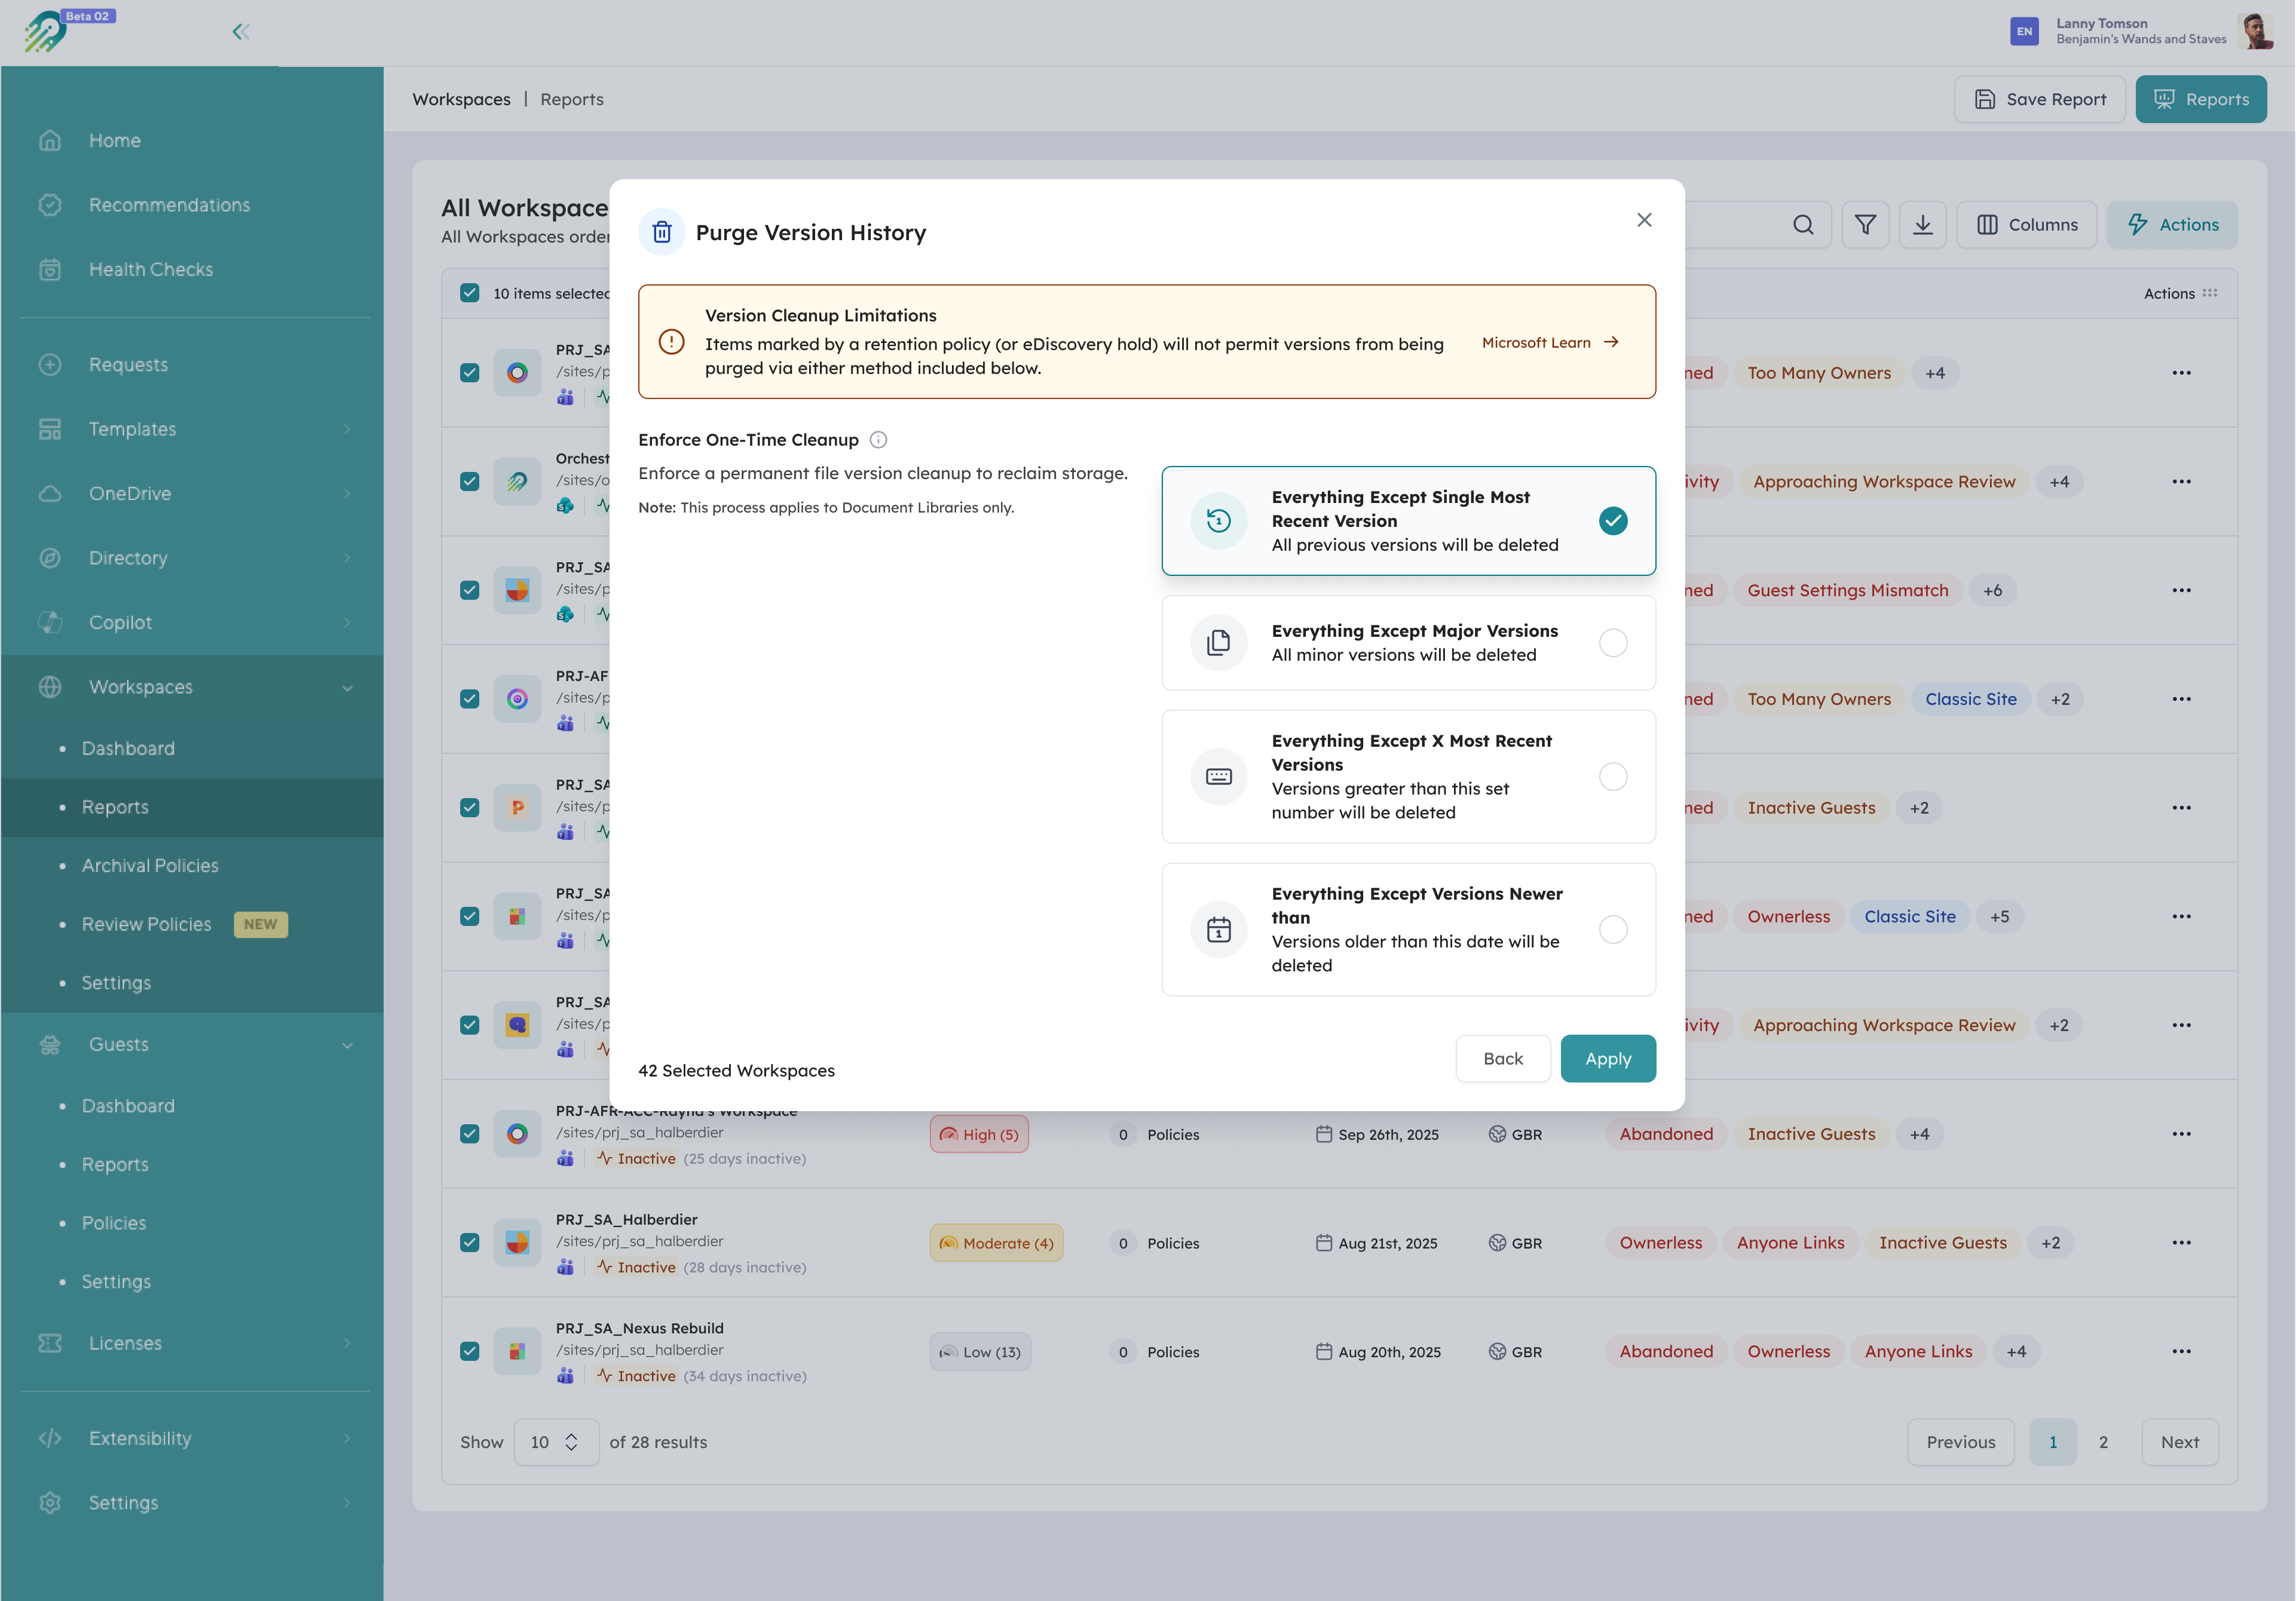Click the history clock icon in Single Most Recent option

1218,521
